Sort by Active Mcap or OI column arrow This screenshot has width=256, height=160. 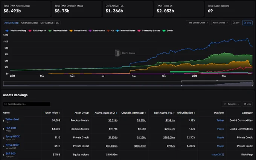coord(116,113)
